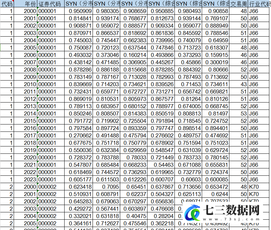Click cell with value 0.600085
The width and height of the screenshot is (271, 230).
(x=215, y=179)
